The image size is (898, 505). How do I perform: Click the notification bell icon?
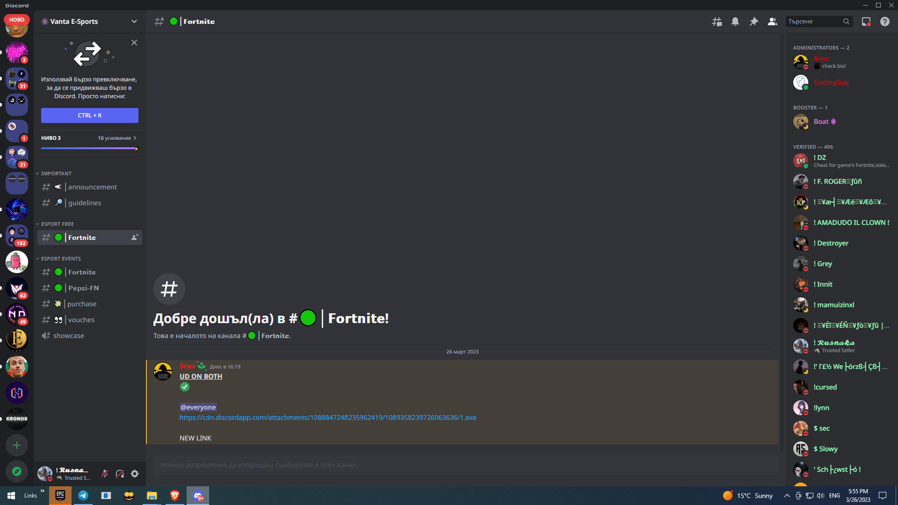pos(735,22)
